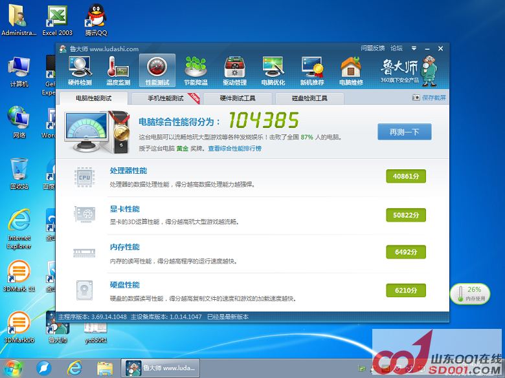The height and width of the screenshot is (378, 505).
Task: Open 查看综合性能排行榜 ranking link
Action: point(235,149)
